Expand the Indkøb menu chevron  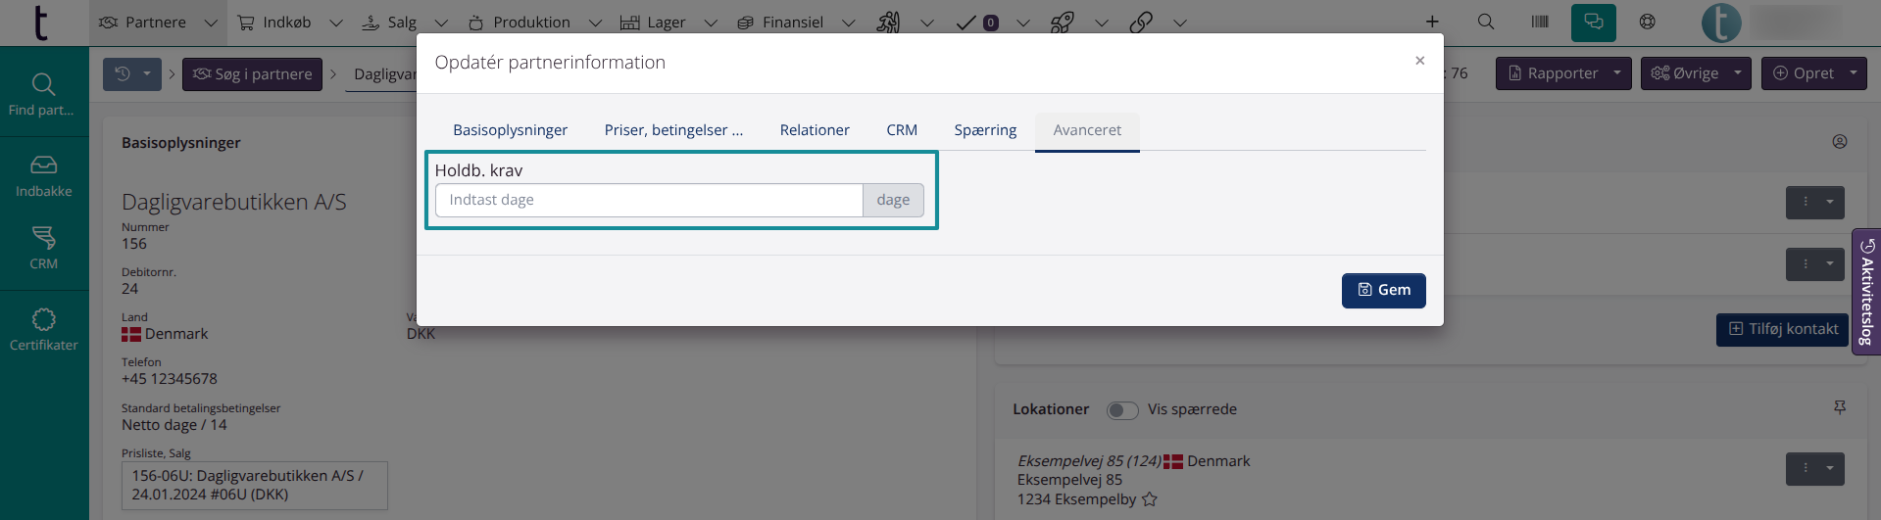[336, 23]
